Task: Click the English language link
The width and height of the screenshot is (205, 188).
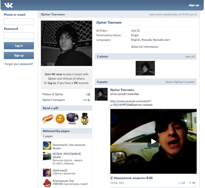Action: pyautogui.click(x=135, y=40)
